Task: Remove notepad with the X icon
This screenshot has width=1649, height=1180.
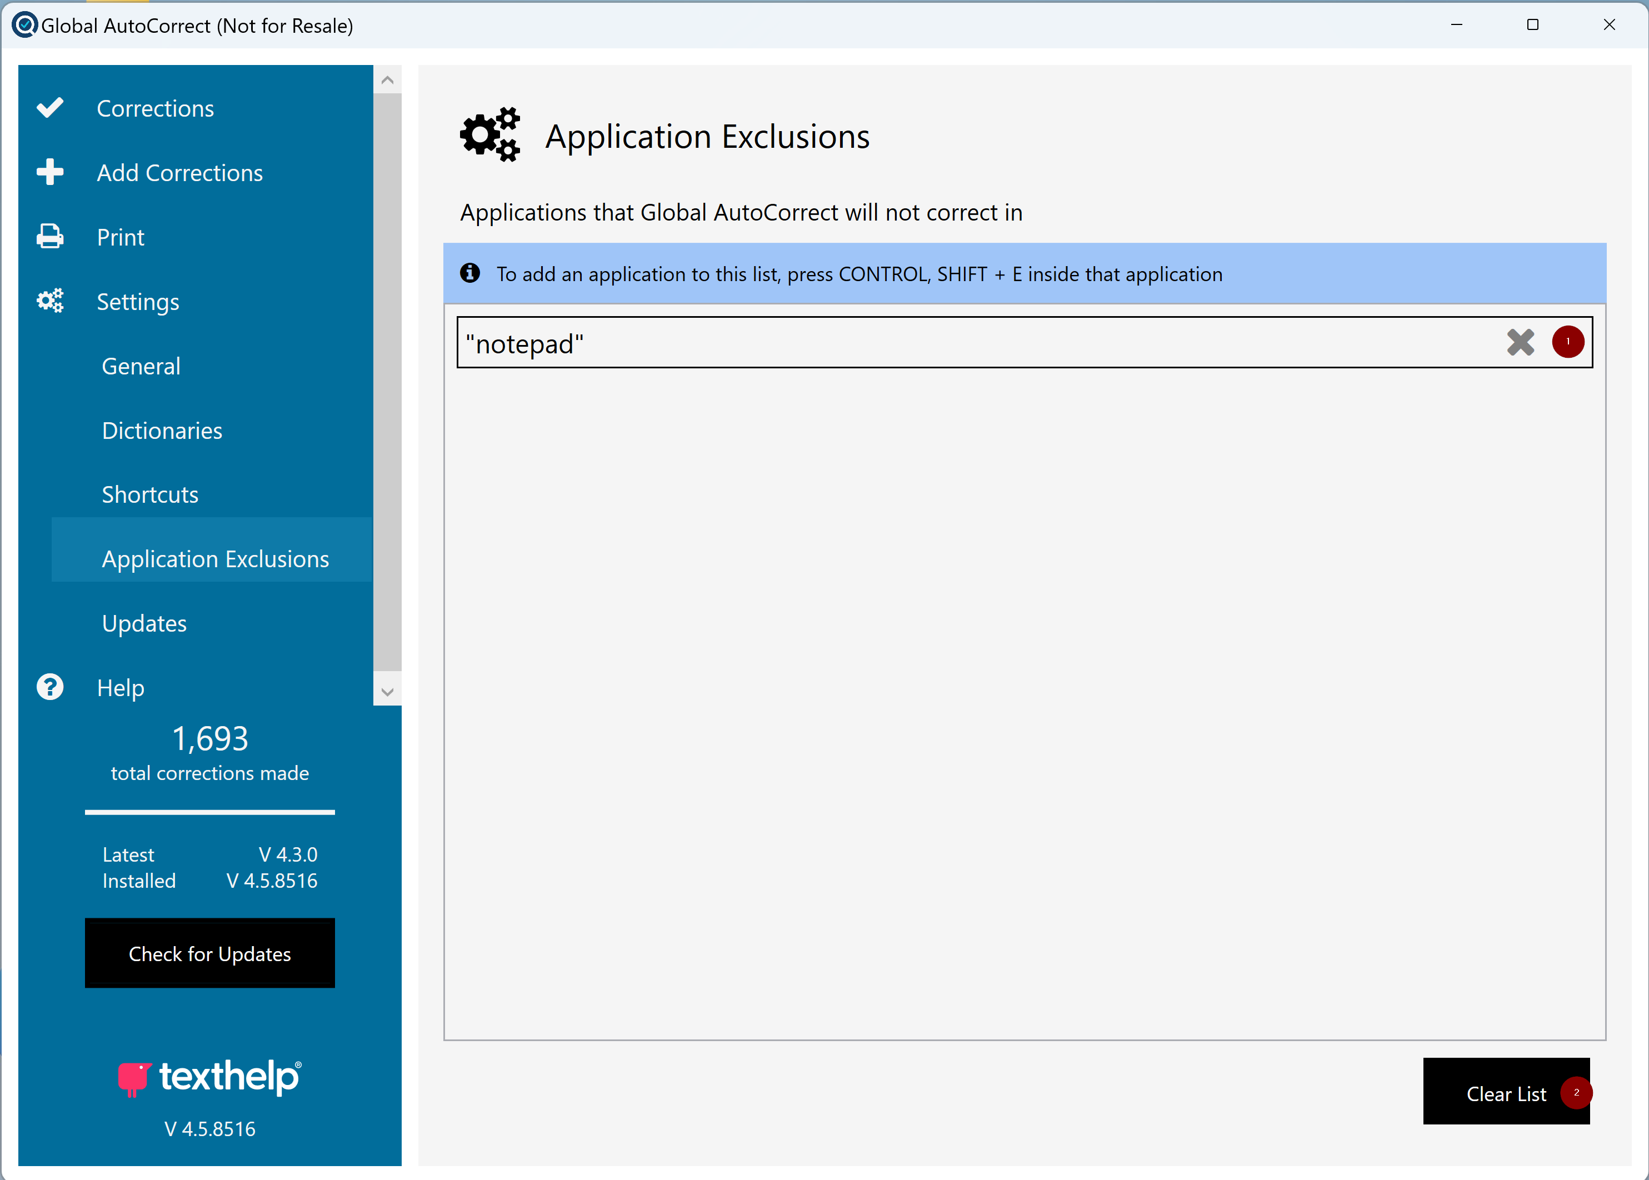Action: 1520,342
